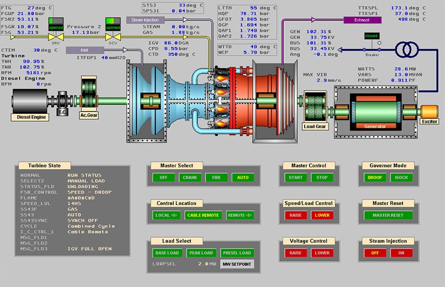This screenshot has height=287, width=445.
Task: Click the breaker closed status indicator
Action: [x=371, y=36]
